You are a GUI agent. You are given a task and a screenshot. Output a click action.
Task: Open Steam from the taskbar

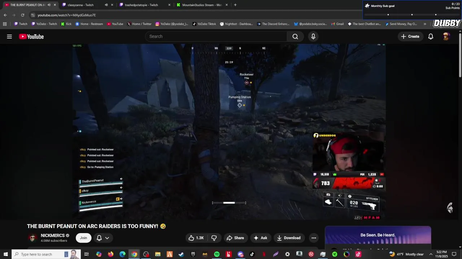(181, 254)
